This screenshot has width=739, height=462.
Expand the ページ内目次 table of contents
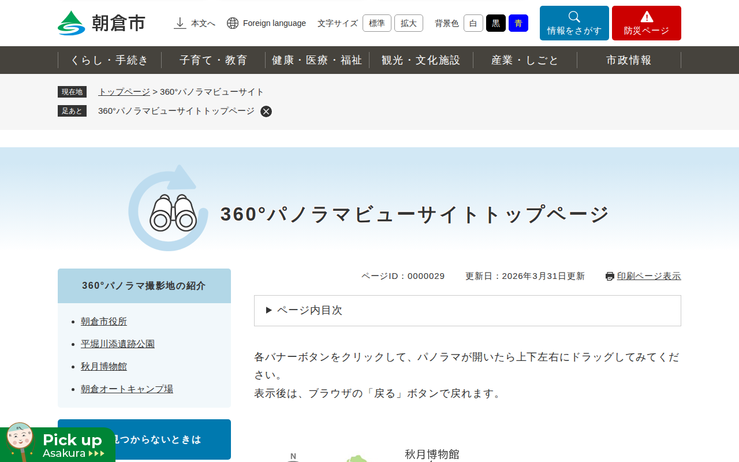tap(468, 311)
